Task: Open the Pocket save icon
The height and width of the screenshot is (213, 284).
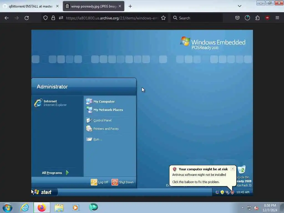Action: pyautogui.click(x=237, y=18)
